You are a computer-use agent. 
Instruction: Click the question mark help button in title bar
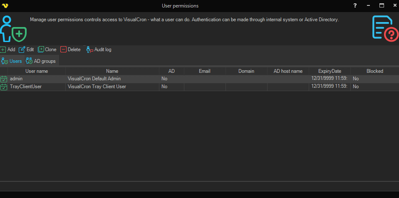355,5
